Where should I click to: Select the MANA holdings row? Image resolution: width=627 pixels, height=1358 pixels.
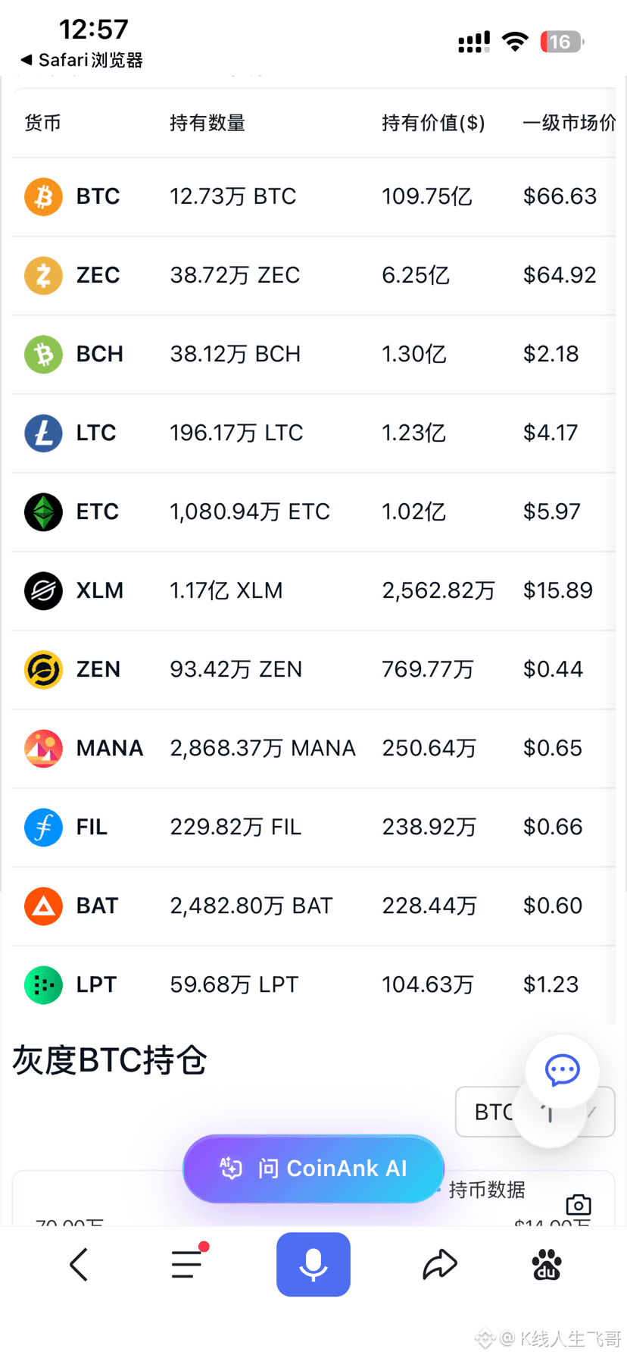(313, 749)
